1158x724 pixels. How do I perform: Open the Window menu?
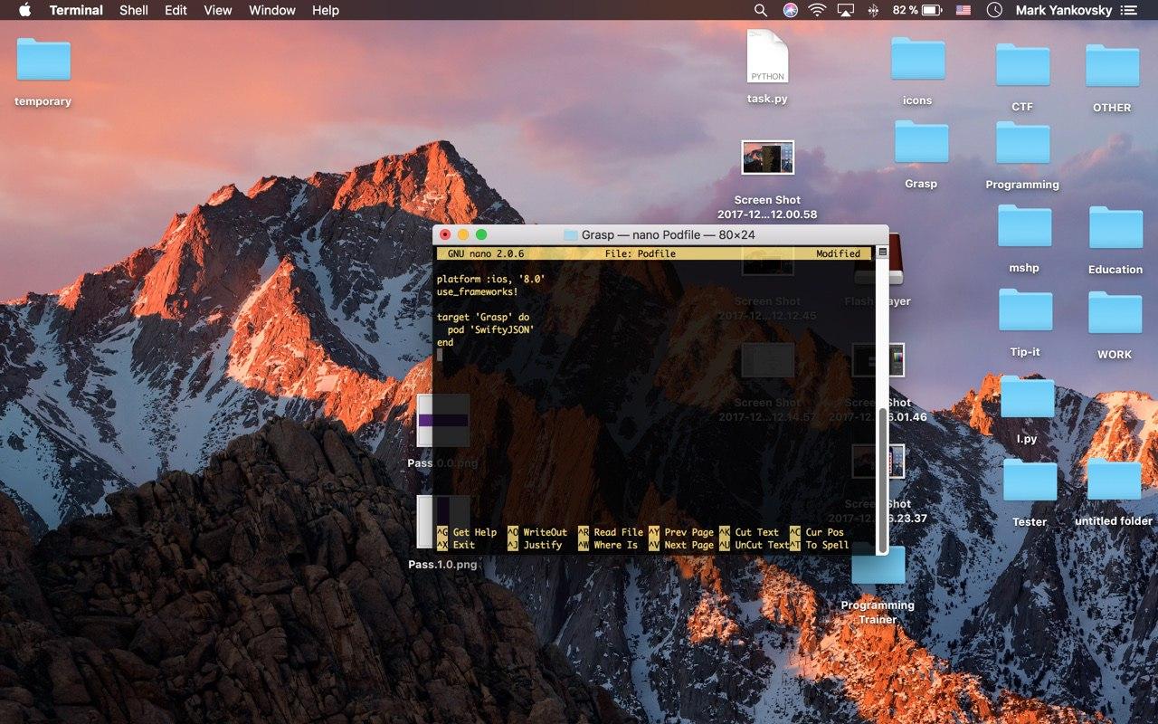tap(272, 10)
